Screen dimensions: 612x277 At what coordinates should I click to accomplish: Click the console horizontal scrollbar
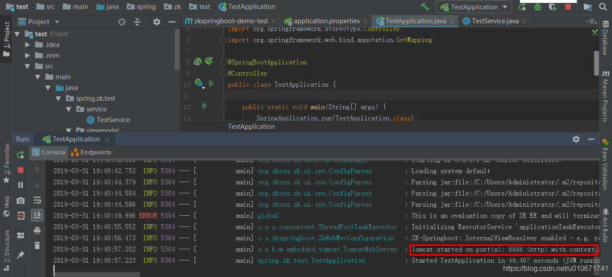[96, 274]
